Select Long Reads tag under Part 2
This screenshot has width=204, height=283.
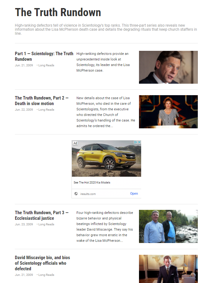click(46, 110)
